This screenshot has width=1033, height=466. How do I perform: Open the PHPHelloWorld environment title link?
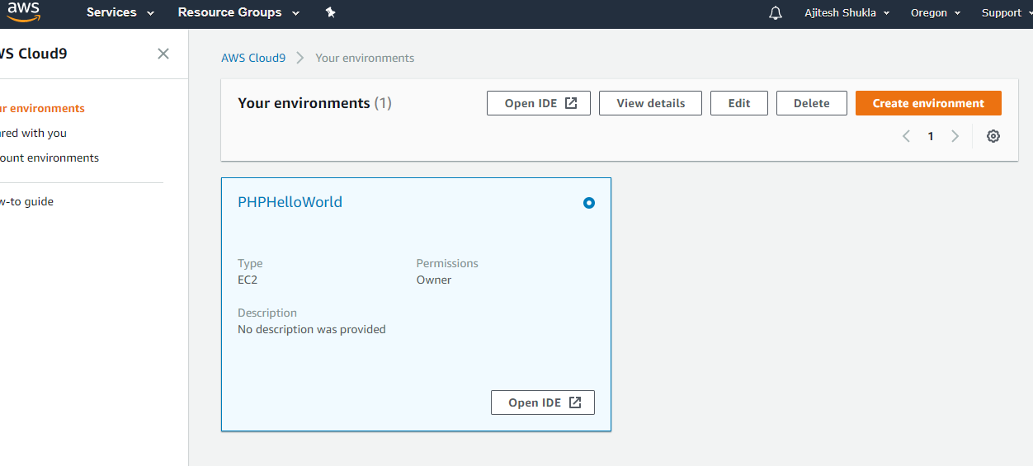pos(290,202)
